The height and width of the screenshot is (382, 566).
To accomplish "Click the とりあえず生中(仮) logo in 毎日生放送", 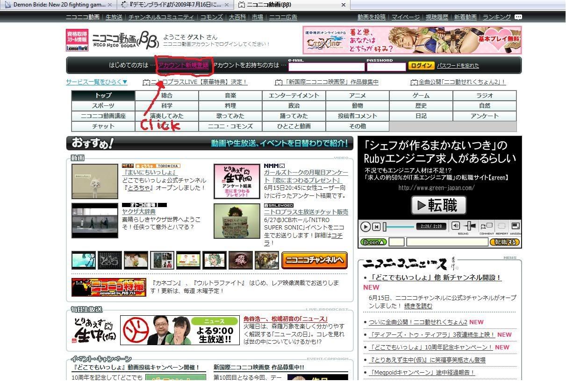I will pyautogui.click(x=94, y=330).
